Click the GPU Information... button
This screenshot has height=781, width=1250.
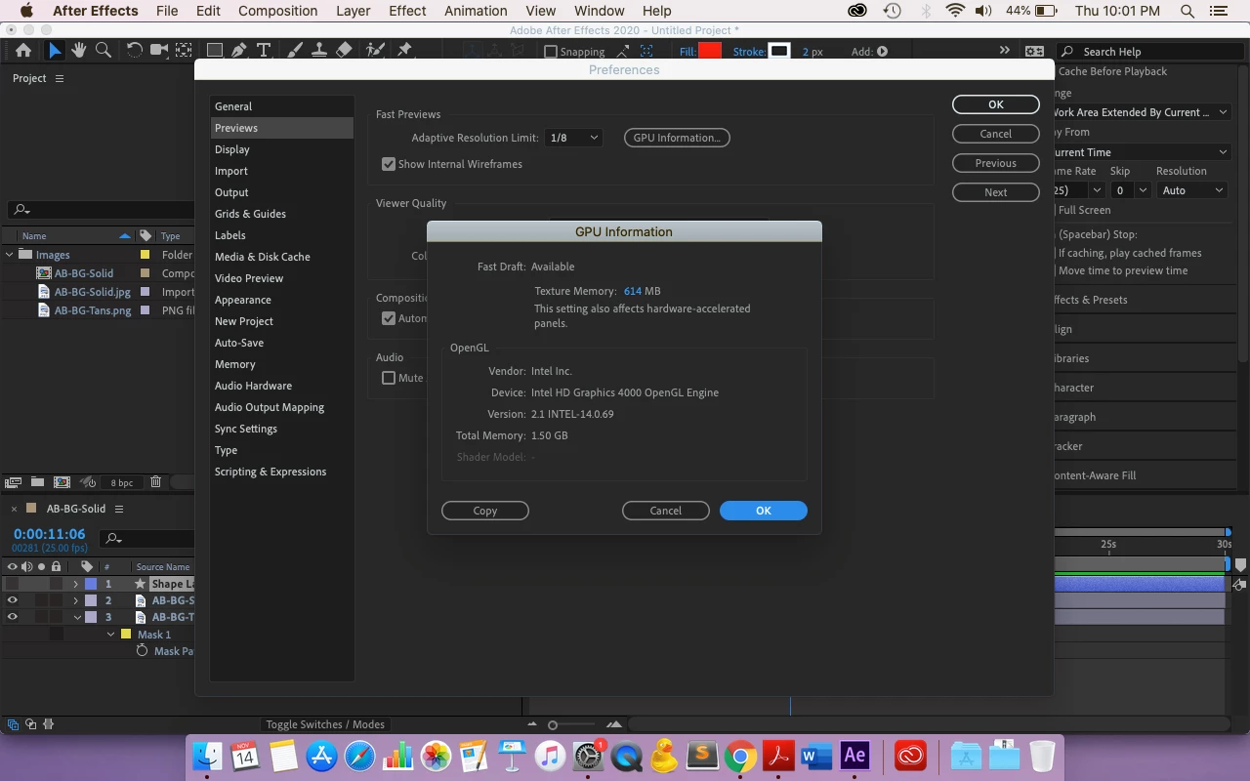(677, 138)
